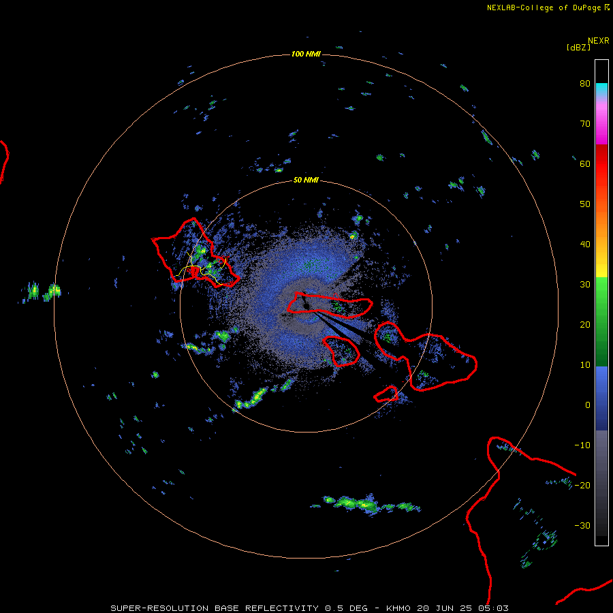Click the 50 dBZ scale value

pyautogui.click(x=585, y=204)
